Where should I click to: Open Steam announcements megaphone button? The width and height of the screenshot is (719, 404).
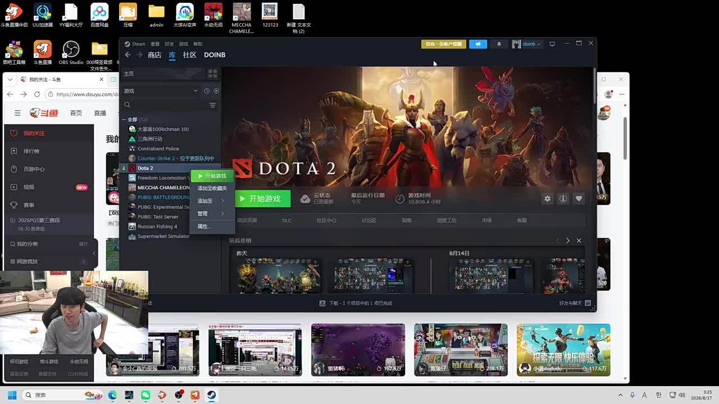point(478,44)
